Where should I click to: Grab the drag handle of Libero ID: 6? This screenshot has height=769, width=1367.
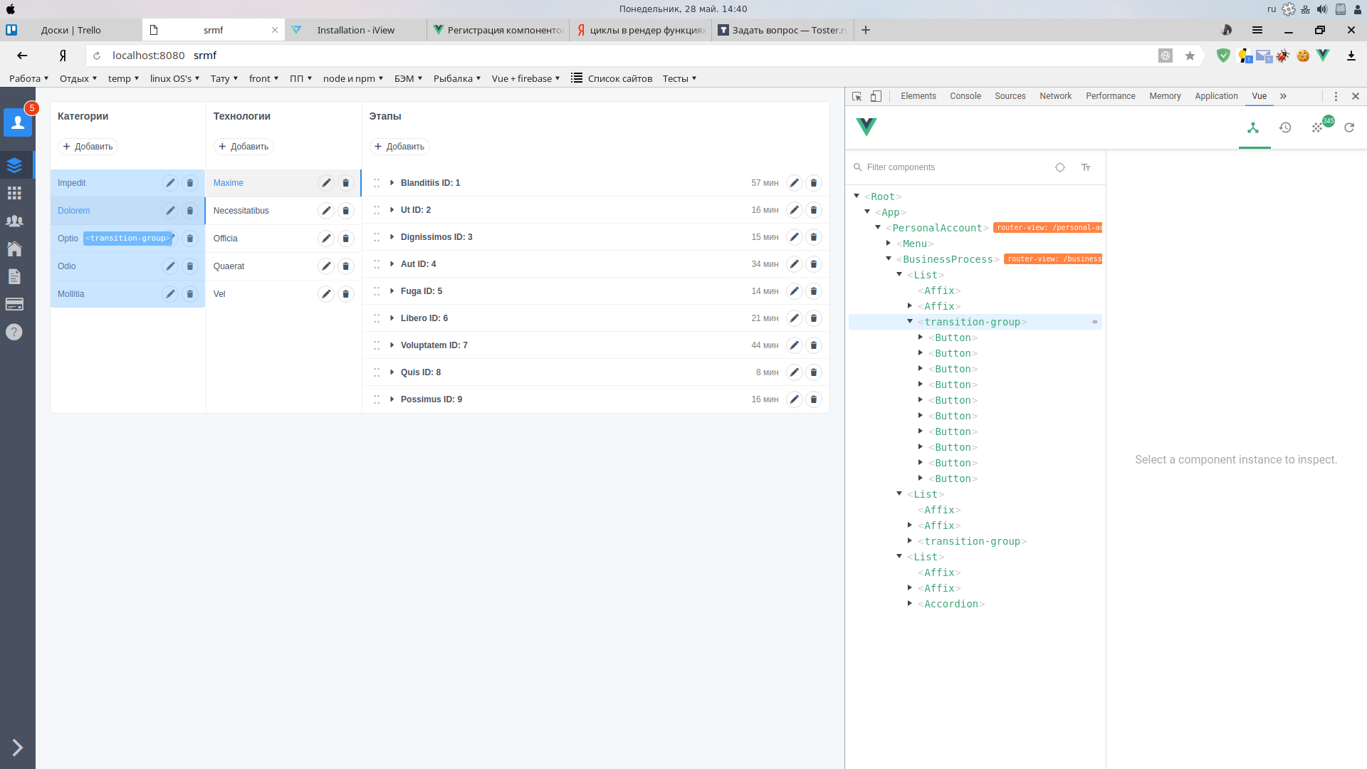[x=377, y=318]
